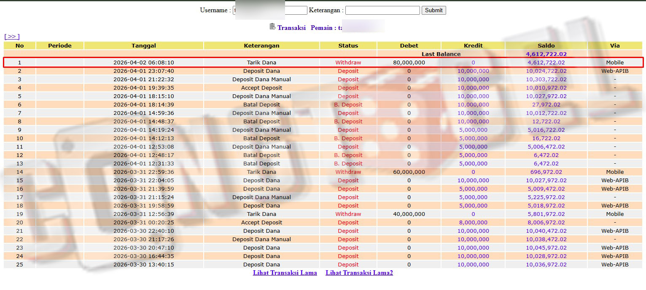Viewport: 646px width, 290px height.
Task: Click saldo 10,024,722.02
Action: (546, 71)
